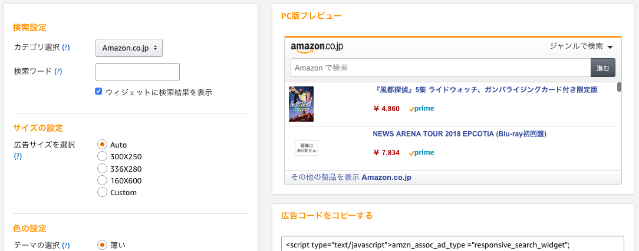Click the 進む search button
639x251 pixels.
coord(602,68)
